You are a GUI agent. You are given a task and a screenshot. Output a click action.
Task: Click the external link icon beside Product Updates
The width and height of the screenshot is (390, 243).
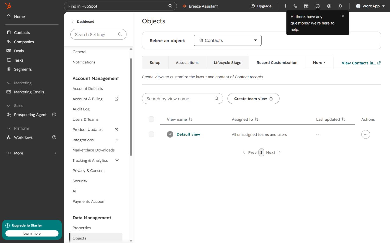(x=117, y=130)
